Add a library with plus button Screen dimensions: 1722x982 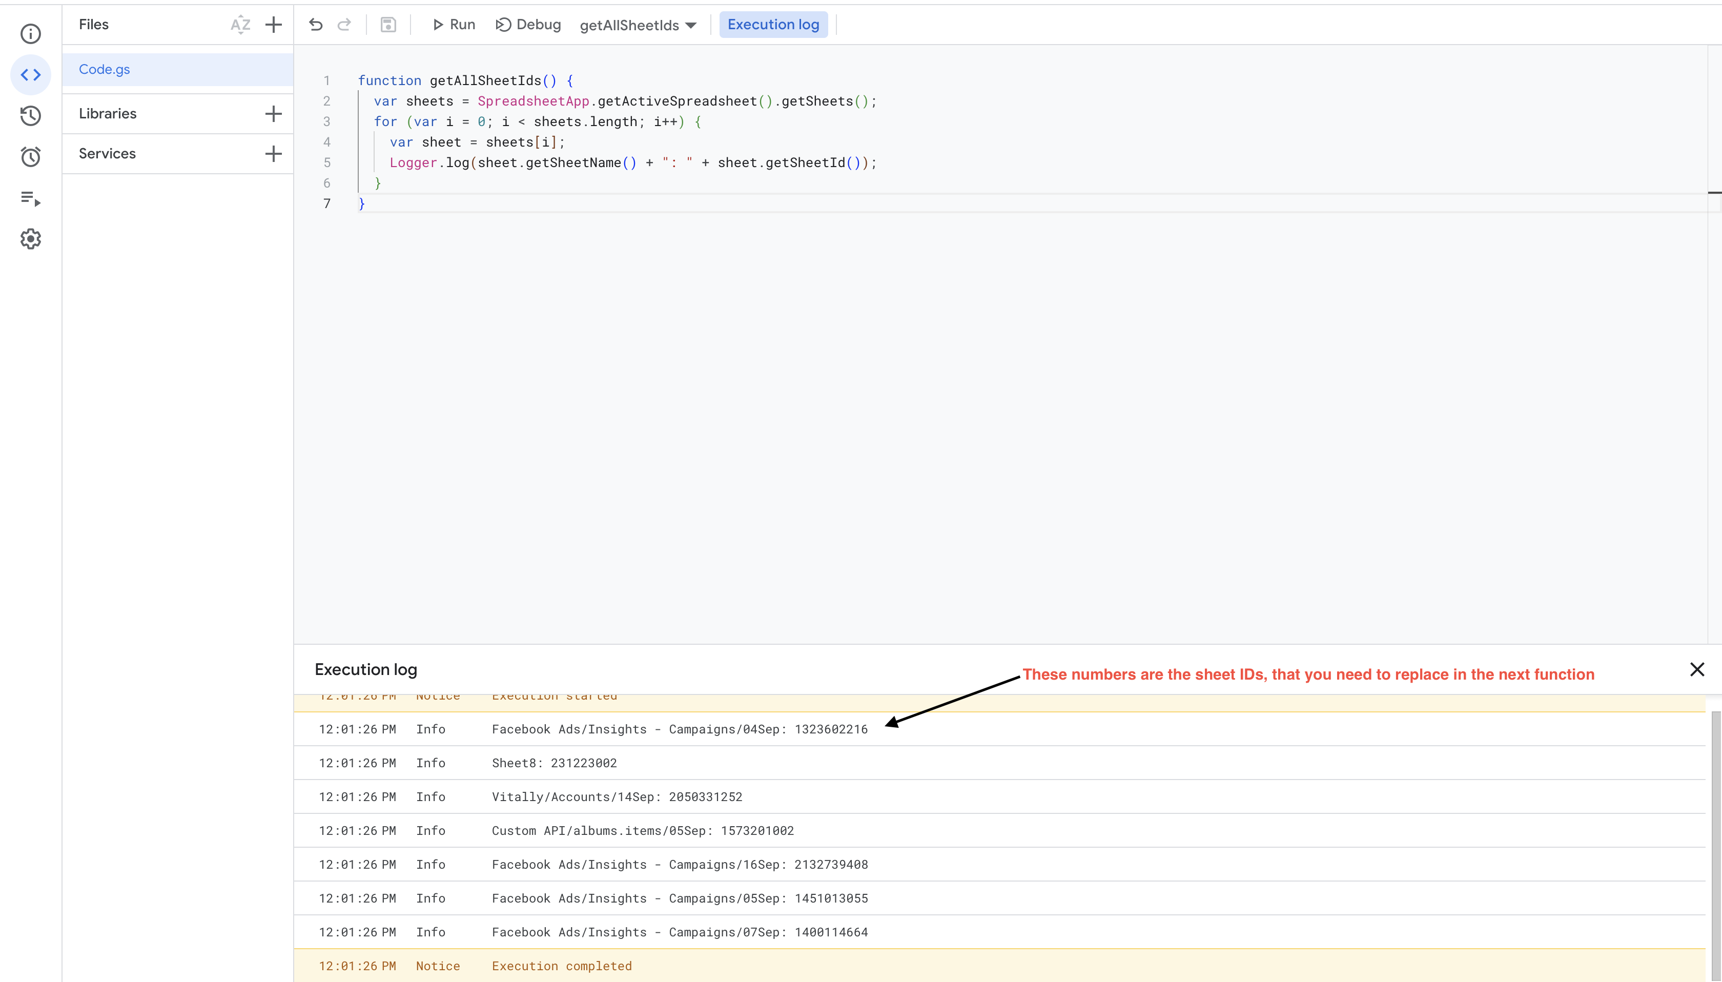coord(273,113)
